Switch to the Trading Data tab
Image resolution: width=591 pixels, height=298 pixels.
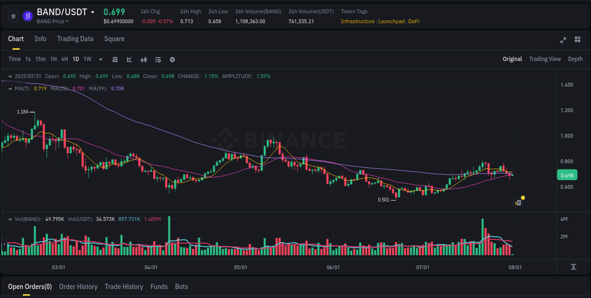pyautogui.click(x=75, y=39)
